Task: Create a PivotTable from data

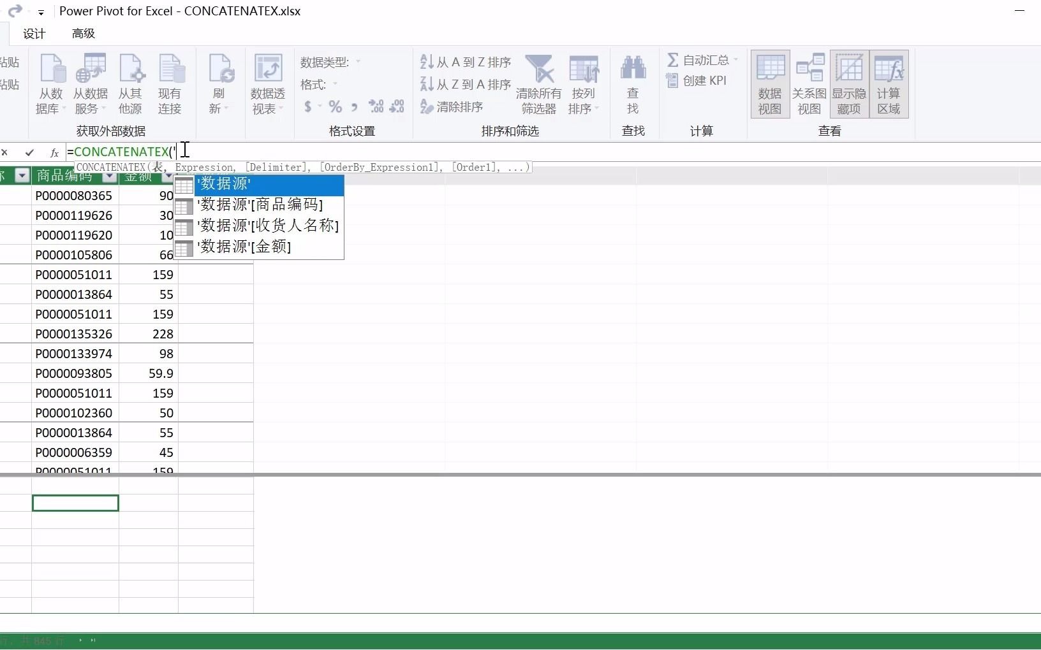Action: click(x=268, y=84)
